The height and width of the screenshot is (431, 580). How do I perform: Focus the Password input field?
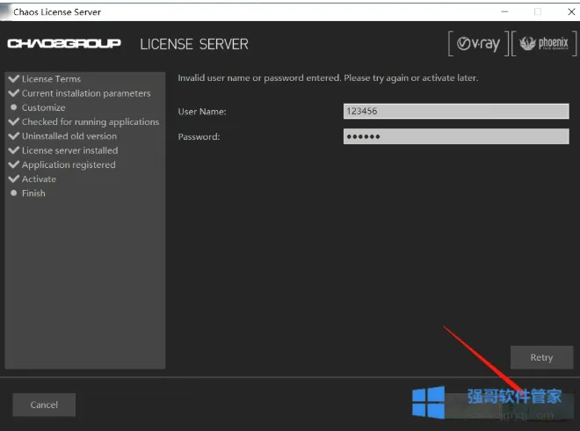(456, 136)
